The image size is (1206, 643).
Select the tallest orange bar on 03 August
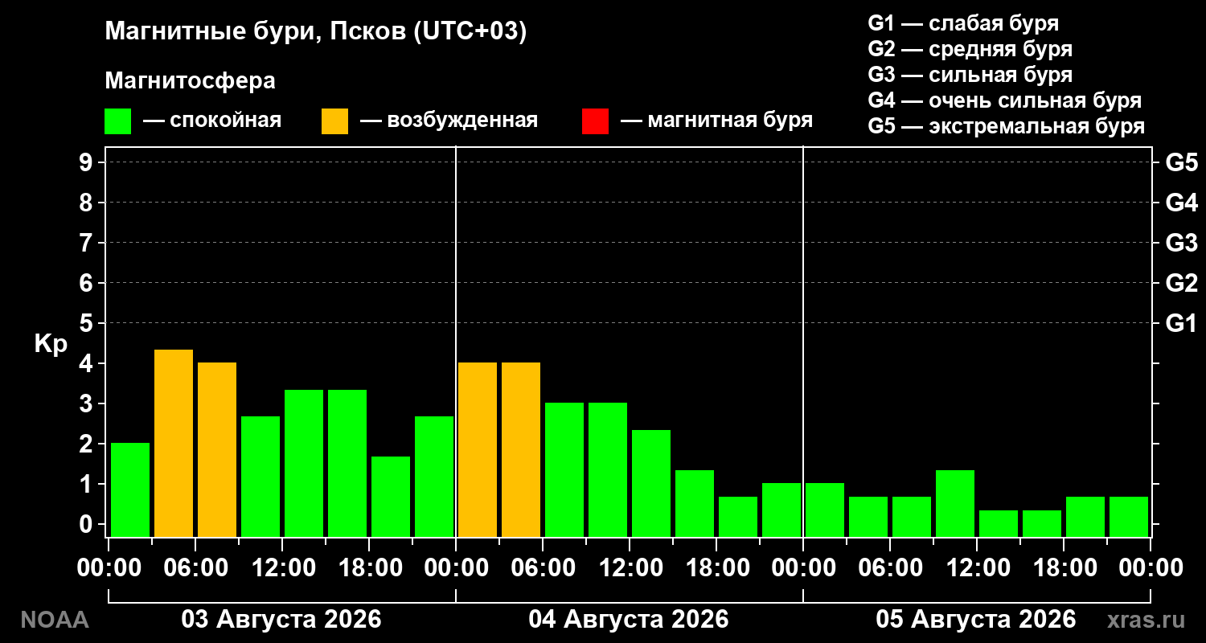[x=174, y=443]
